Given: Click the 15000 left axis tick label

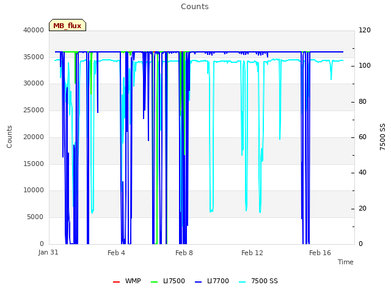Looking at the screenshot, I should tap(34, 164).
